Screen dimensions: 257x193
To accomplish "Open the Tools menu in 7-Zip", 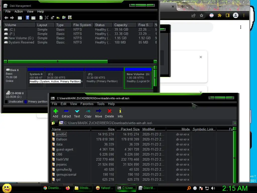I will [101, 104].
